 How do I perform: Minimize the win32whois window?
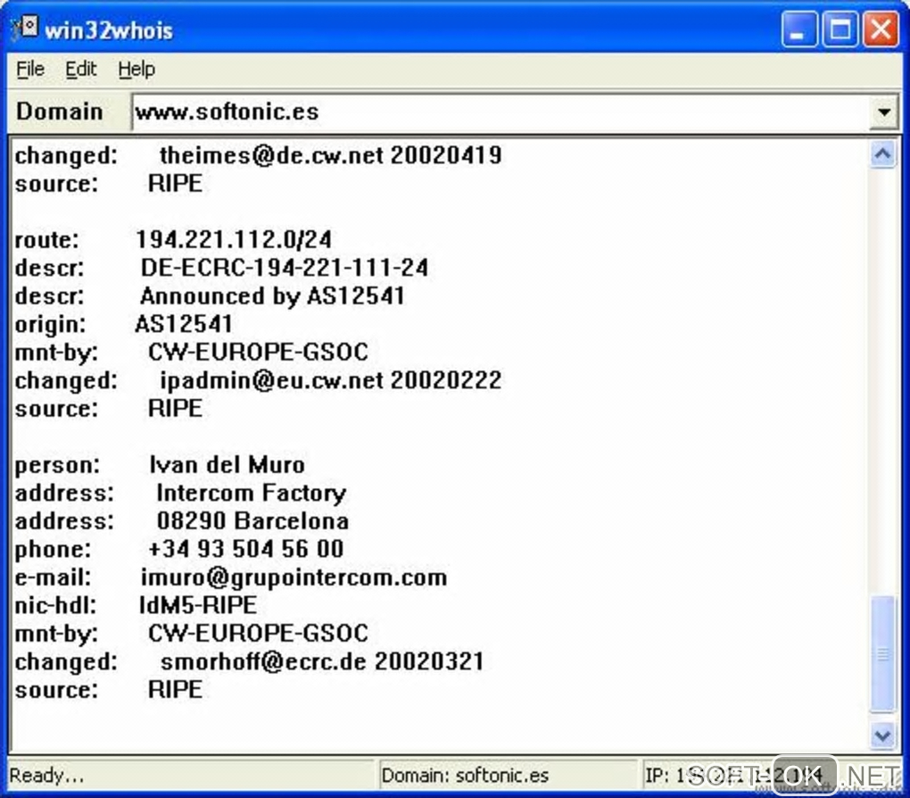tap(799, 29)
